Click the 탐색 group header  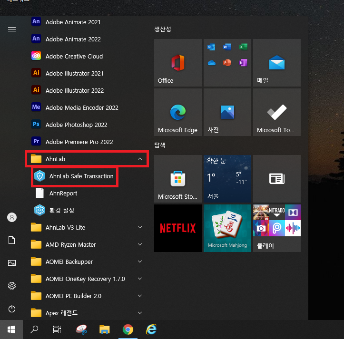pyautogui.click(x=160, y=145)
